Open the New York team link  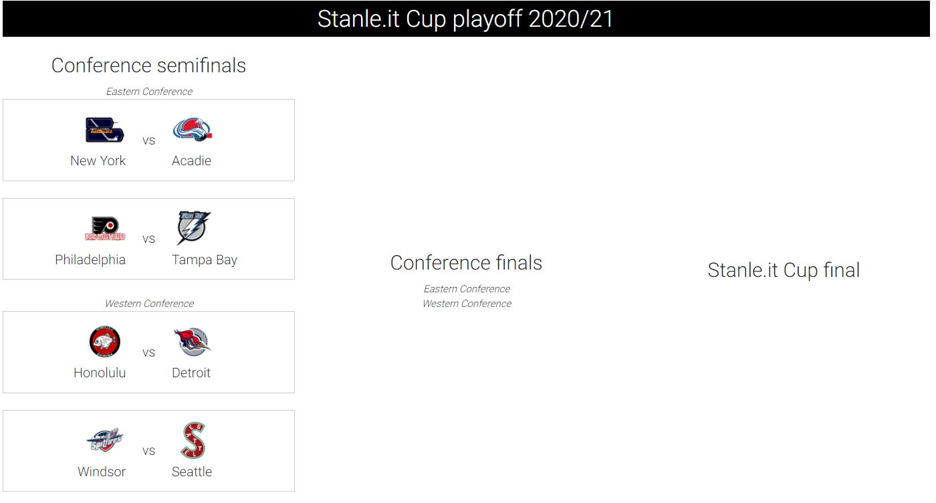tap(98, 161)
